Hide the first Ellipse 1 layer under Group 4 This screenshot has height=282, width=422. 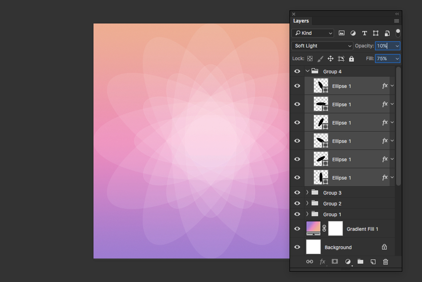297,86
